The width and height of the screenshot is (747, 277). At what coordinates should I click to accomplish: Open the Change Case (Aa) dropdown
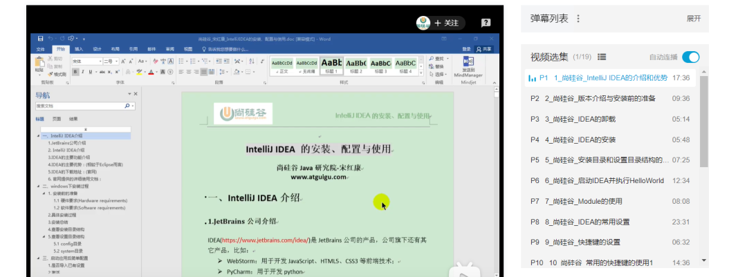tap(142, 61)
